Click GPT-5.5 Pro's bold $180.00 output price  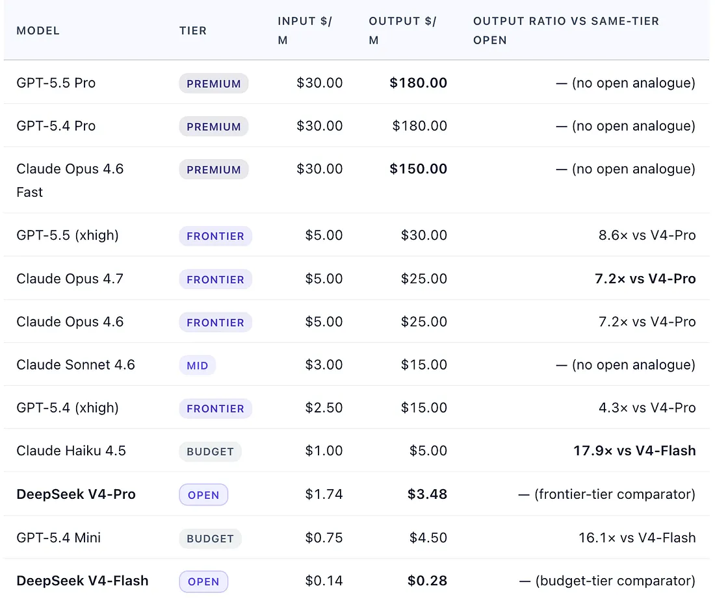(x=418, y=83)
